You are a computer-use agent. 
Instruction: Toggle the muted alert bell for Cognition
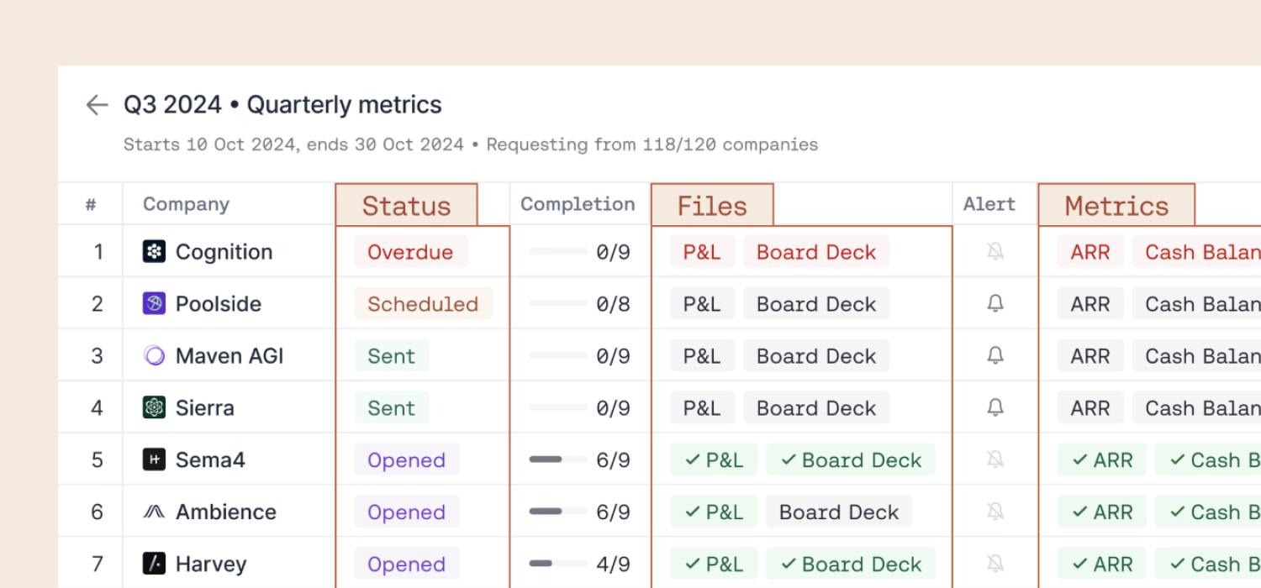click(995, 251)
